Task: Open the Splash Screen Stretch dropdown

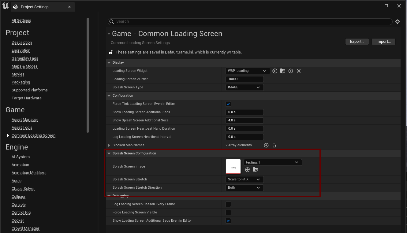Action: click(244, 179)
